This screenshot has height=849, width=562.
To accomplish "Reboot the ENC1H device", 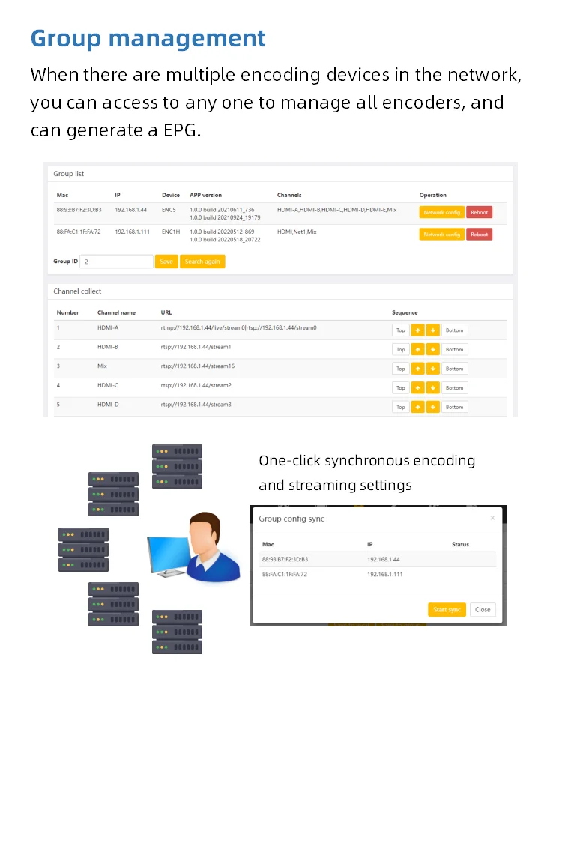I will 479,235.
